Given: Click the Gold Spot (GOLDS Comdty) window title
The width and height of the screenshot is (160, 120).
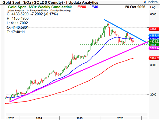Looking at the screenshot, I should 50,2.
